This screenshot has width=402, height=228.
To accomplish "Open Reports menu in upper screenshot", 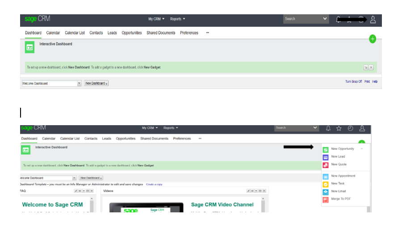I will (177, 19).
